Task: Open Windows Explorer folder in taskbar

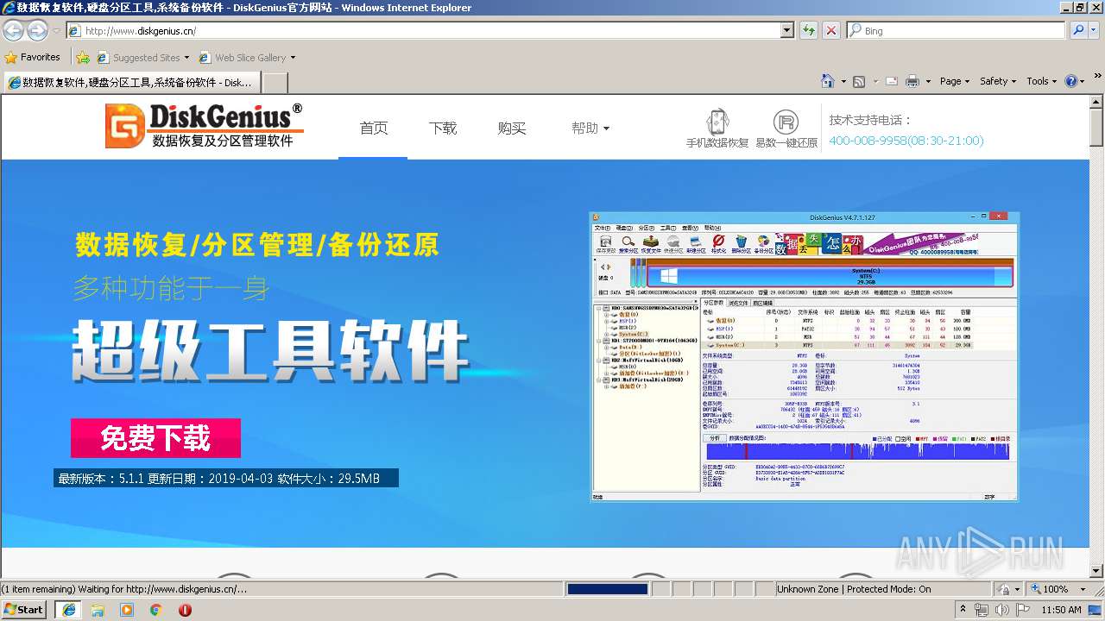Action: coord(98,610)
